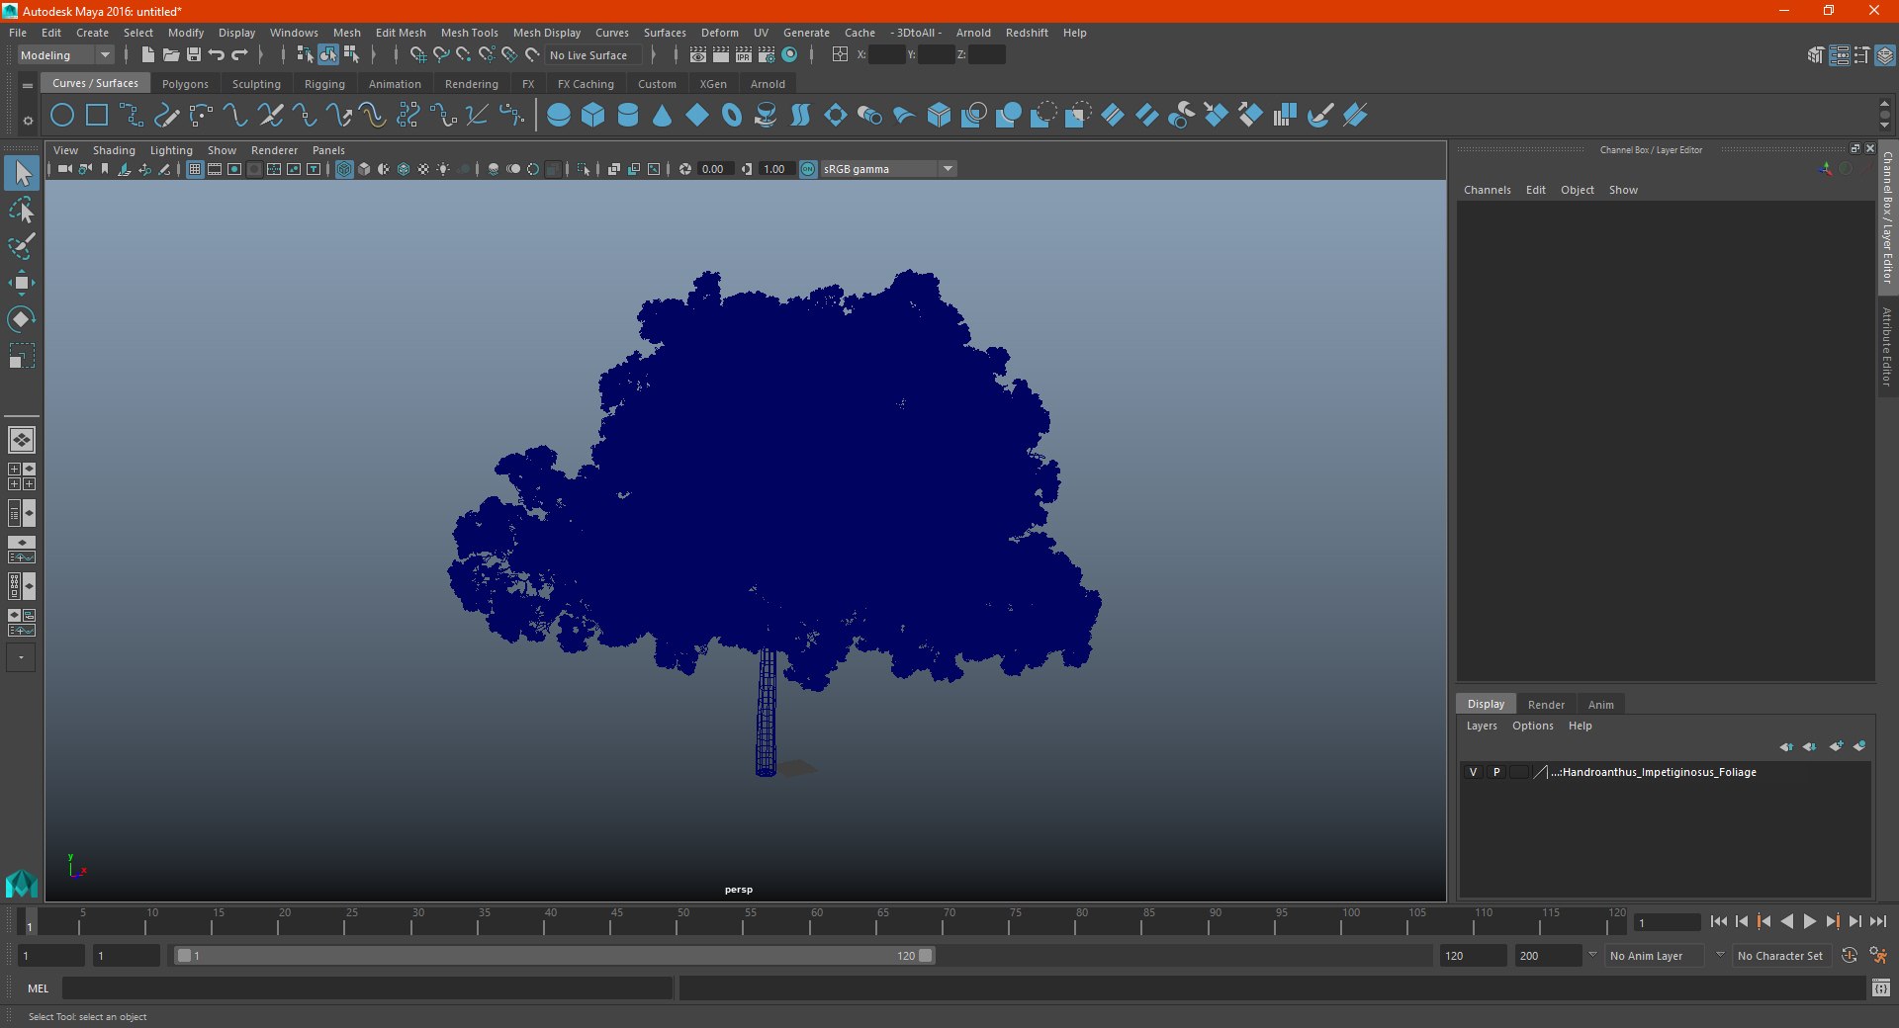Screen dimensions: 1899x1028
Task: Activate the Lasso select tool
Action: pos(22,211)
